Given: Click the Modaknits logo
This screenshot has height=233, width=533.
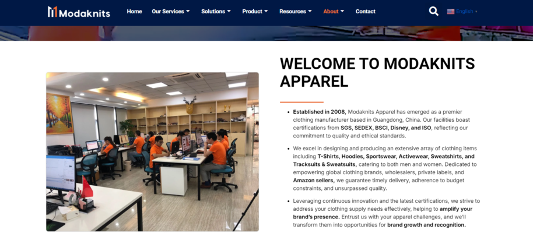Looking at the screenshot, I should click(79, 12).
